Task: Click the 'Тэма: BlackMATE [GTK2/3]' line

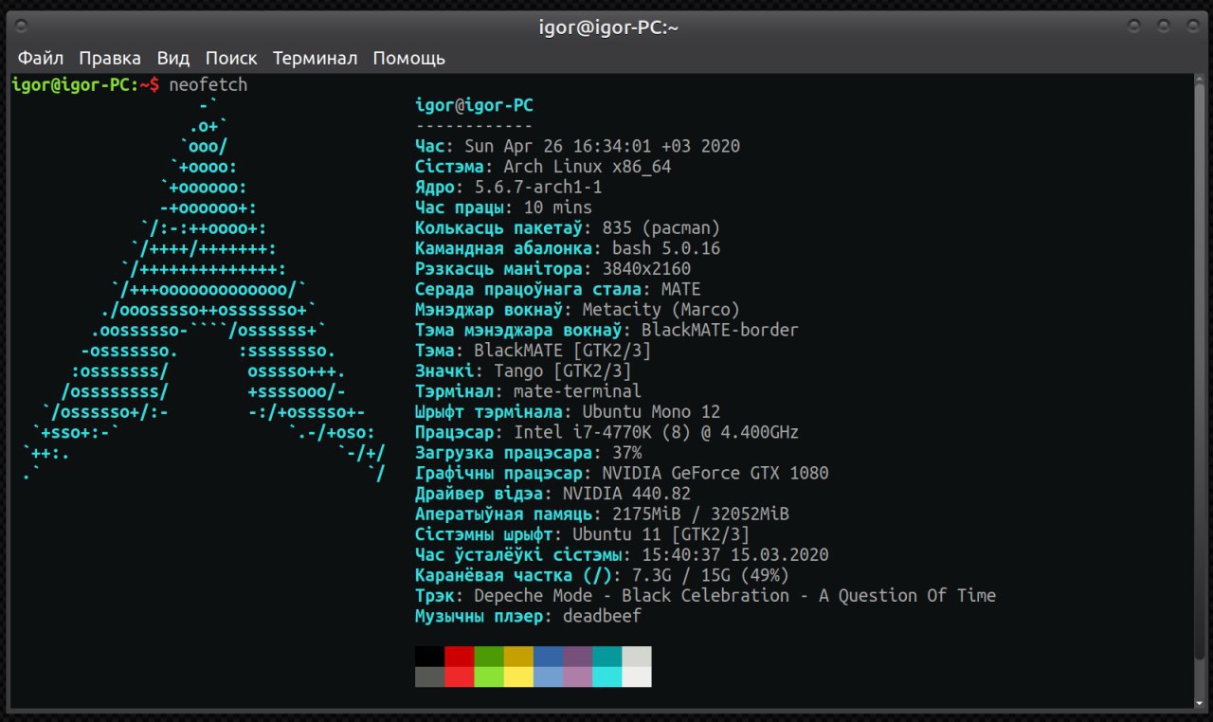Action: pos(534,351)
